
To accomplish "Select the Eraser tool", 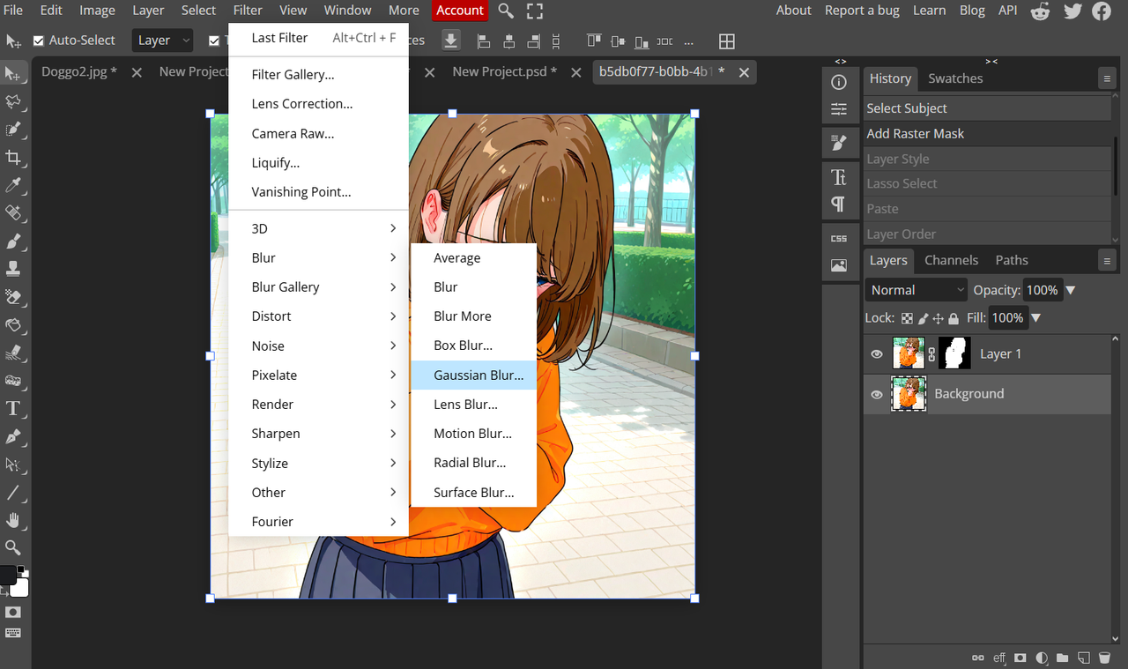I will coord(13,297).
